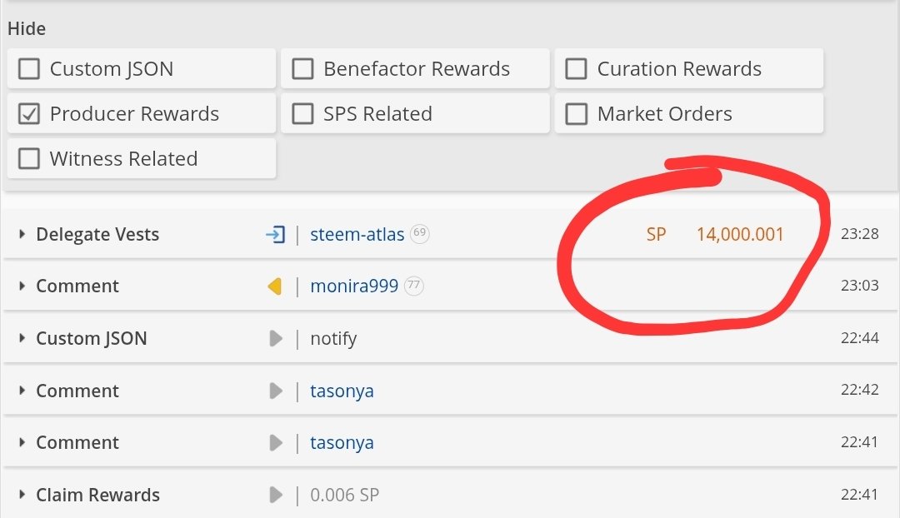Uncheck the Producer Rewards checkbox
Image resolution: width=900 pixels, height=518 pixels.
pos(29,114)
